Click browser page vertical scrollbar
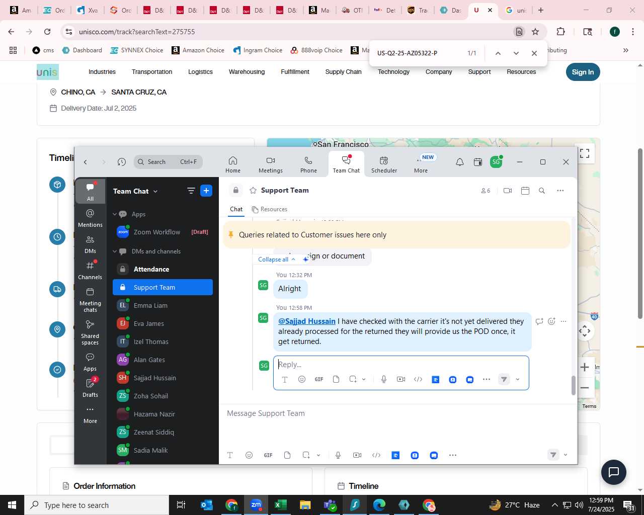Screen dimensions: 644x515 [x=640, y=233]
